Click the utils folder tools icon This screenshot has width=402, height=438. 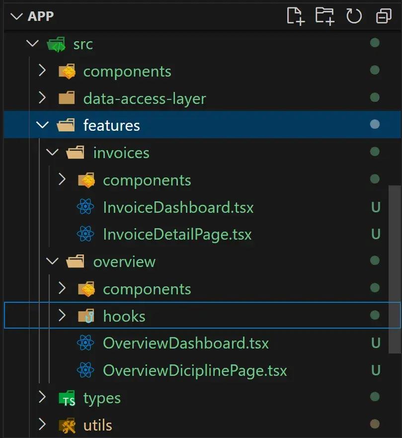click(67, 425)
